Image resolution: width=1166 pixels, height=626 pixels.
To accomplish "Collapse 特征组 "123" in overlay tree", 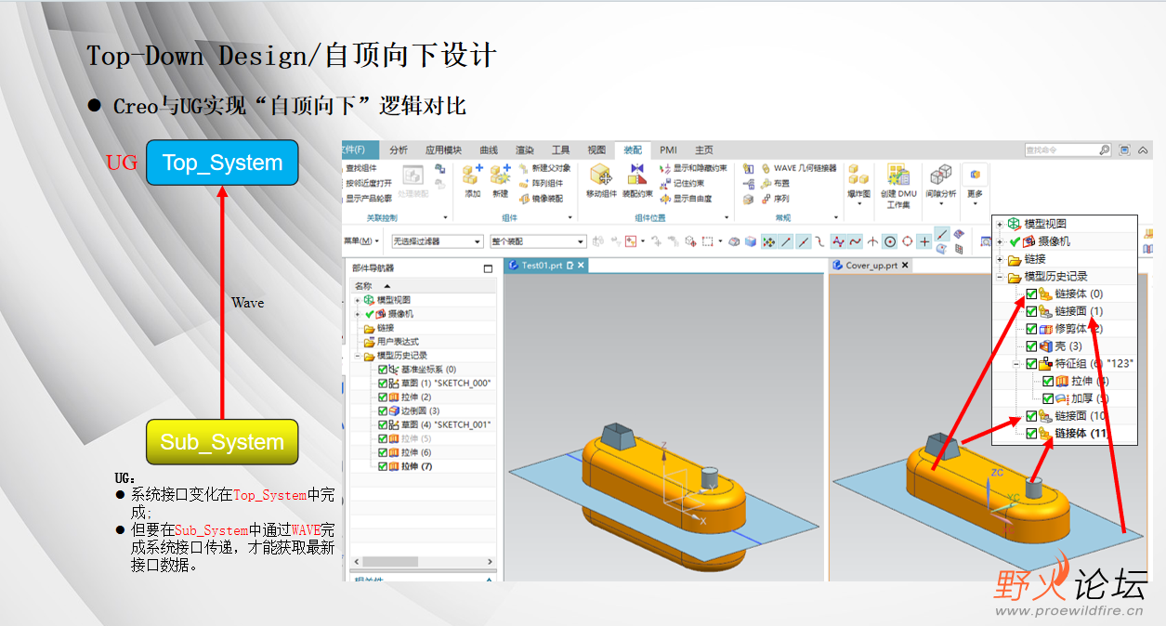I will (1017, 363).
